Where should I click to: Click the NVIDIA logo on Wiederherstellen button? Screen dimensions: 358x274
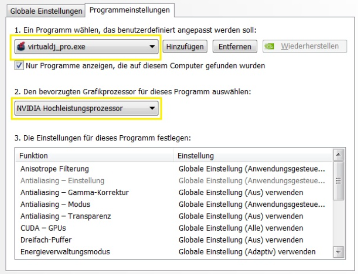(x=270, y=47)
